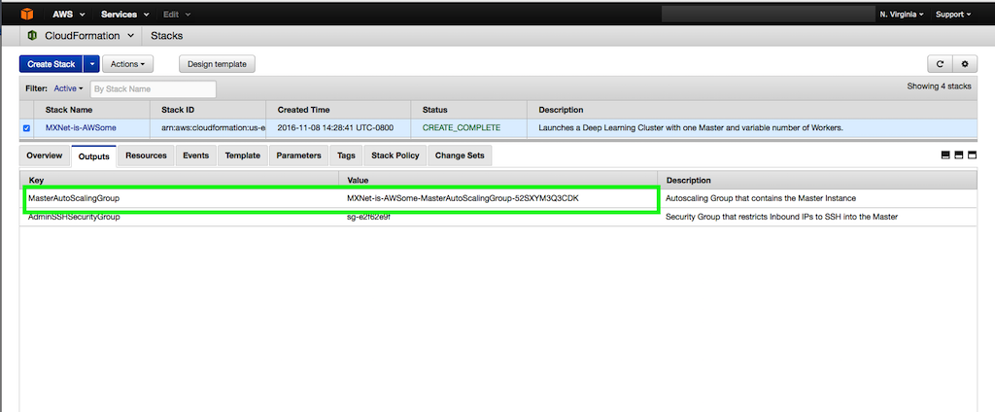Open the Events tab

(196, 155)
